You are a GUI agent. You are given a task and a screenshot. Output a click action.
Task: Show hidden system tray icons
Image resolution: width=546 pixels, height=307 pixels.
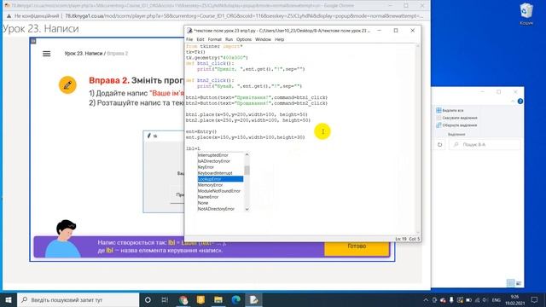point(426,299)
